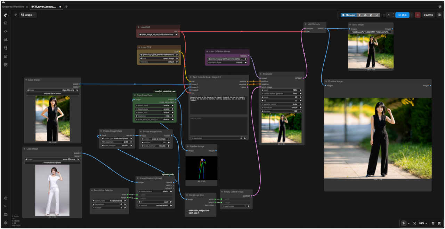Viewport: 445px width, 229px height.
Task: Toggle detect_body in OpenPose Pose node
Action: coord(154,109)
